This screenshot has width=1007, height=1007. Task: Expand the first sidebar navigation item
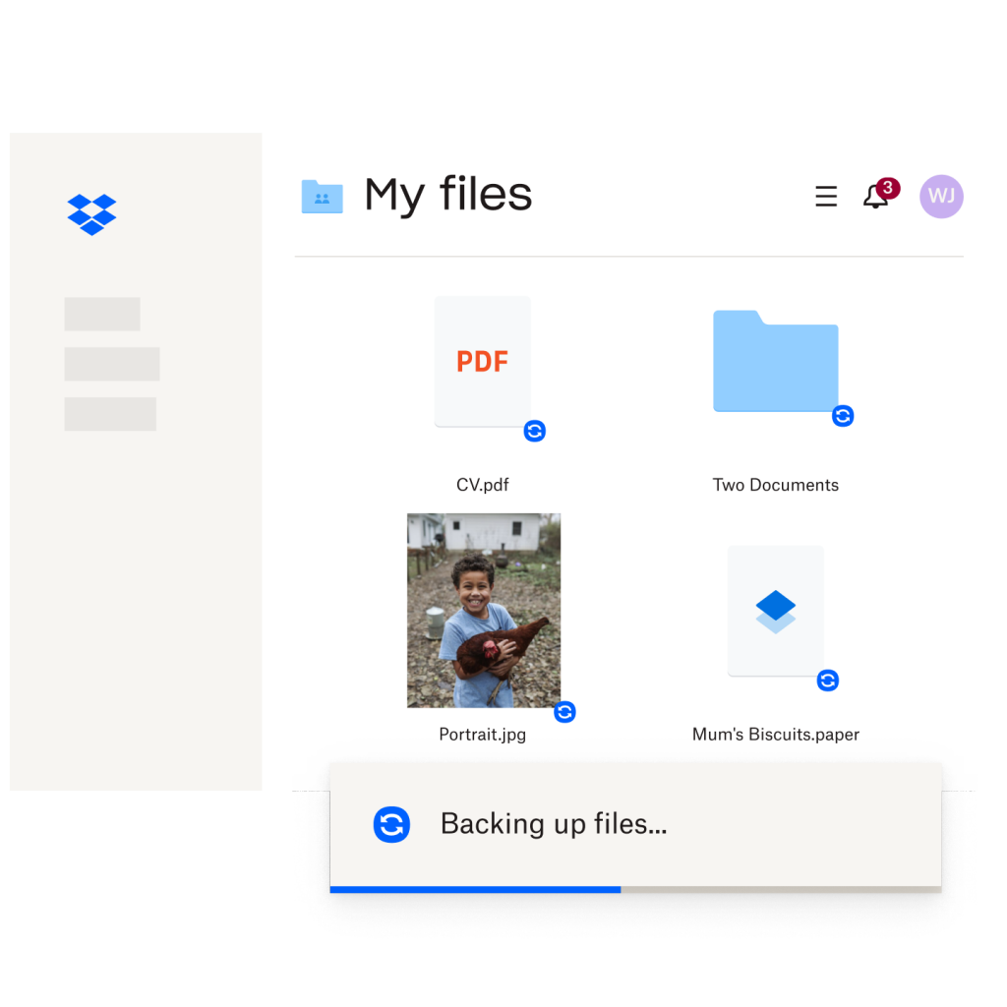click(x=102, y=314)
